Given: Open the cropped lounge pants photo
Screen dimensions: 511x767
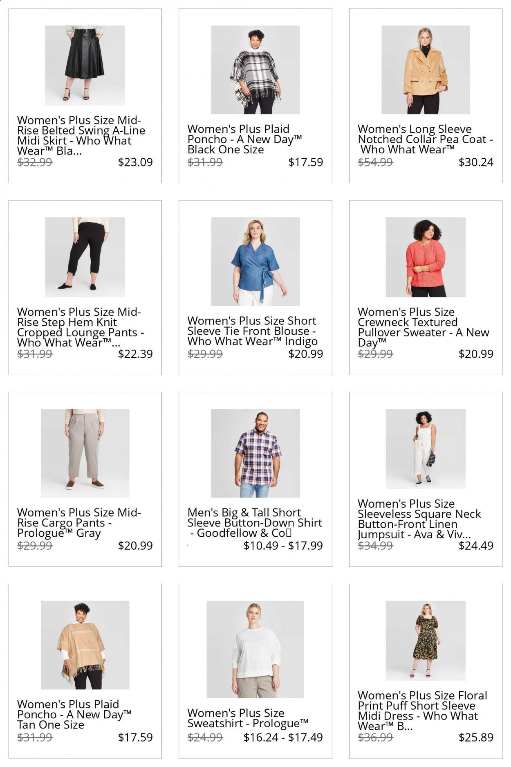Looking at the screenshot, I should [x=85, y=257].
